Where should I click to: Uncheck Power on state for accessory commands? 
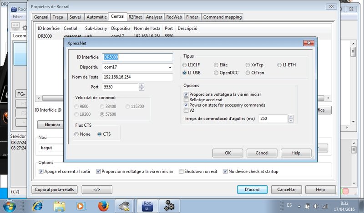click(x=186, y=105)
